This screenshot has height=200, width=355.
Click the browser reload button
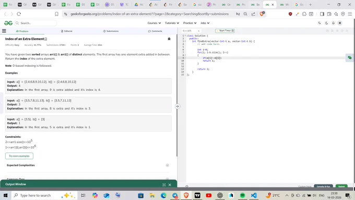[x=19, y=14]
